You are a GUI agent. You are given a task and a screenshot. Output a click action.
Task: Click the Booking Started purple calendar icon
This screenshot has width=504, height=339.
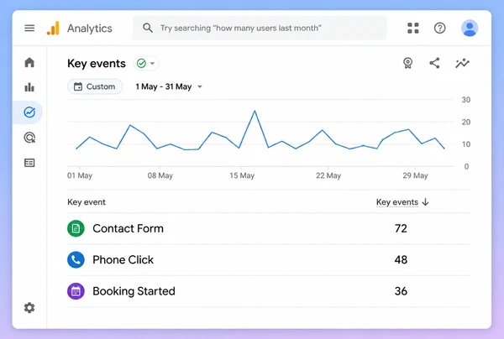(x=76, y=291)
